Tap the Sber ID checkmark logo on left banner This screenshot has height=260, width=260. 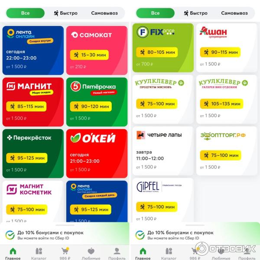(x=10, y=235)
